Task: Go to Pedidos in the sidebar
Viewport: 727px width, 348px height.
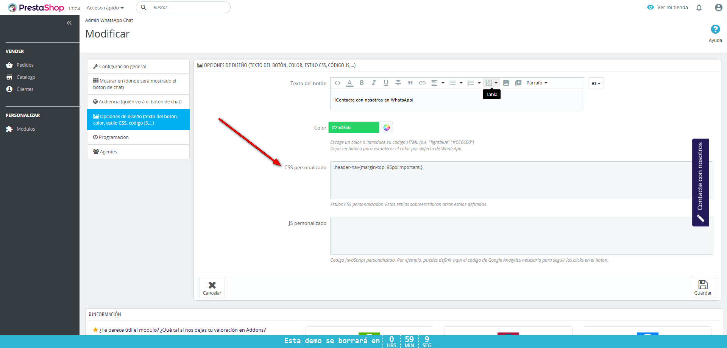Action: click(x=25, y=65)
